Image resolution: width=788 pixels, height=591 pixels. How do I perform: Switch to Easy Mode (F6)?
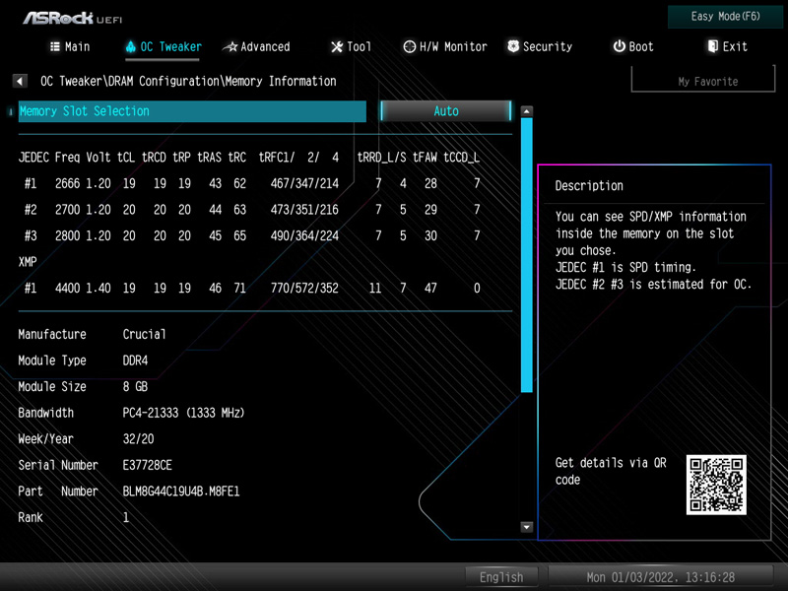click(725, 17)
